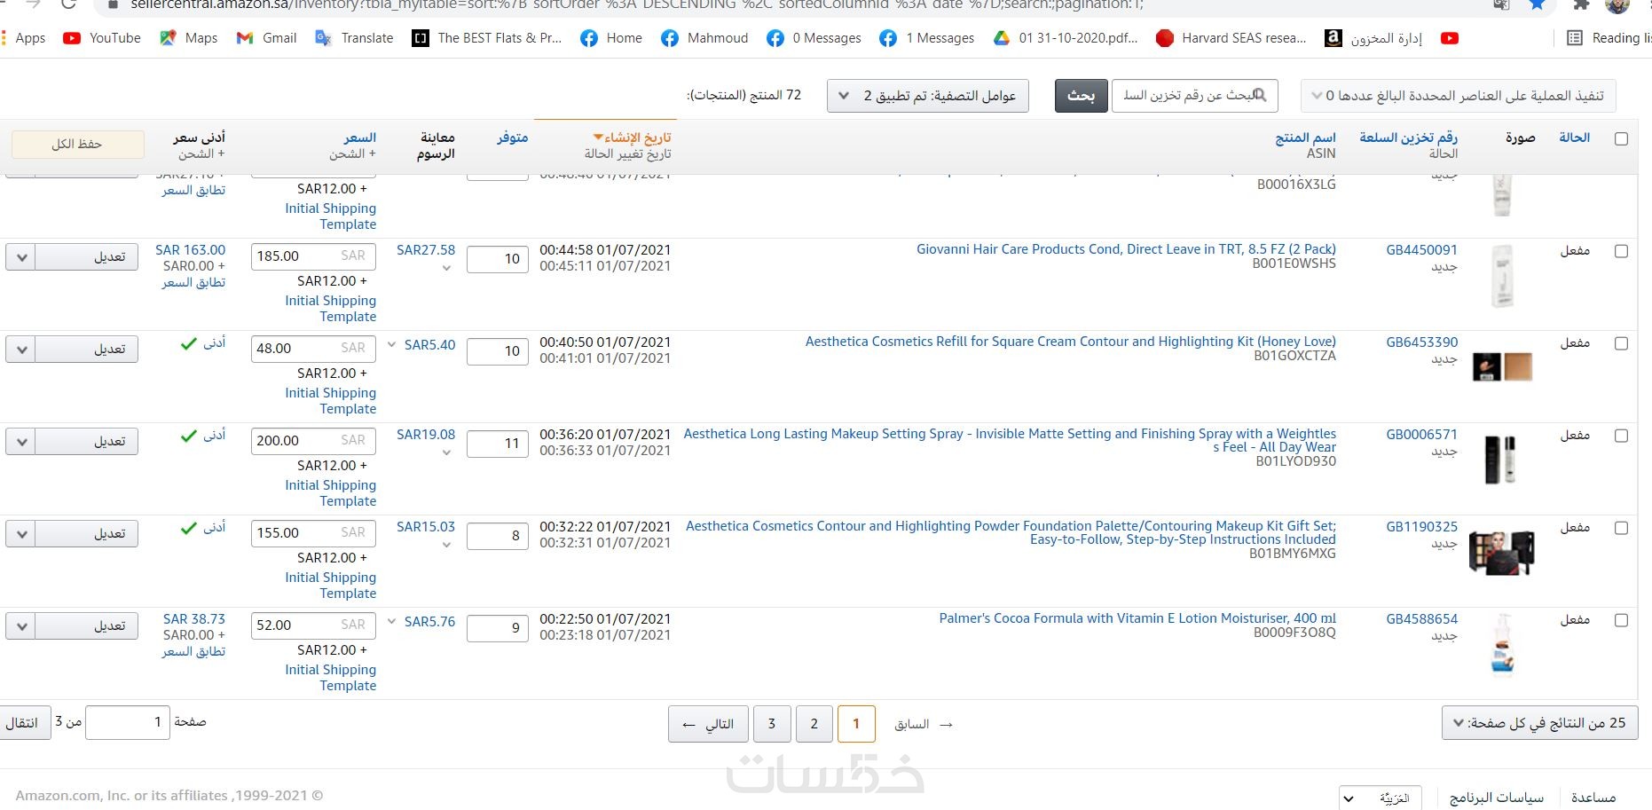The image size is (1652, 810).
Task: Open the Facebook Mahmoud bookmark
Action: click(x=704, y=38)
